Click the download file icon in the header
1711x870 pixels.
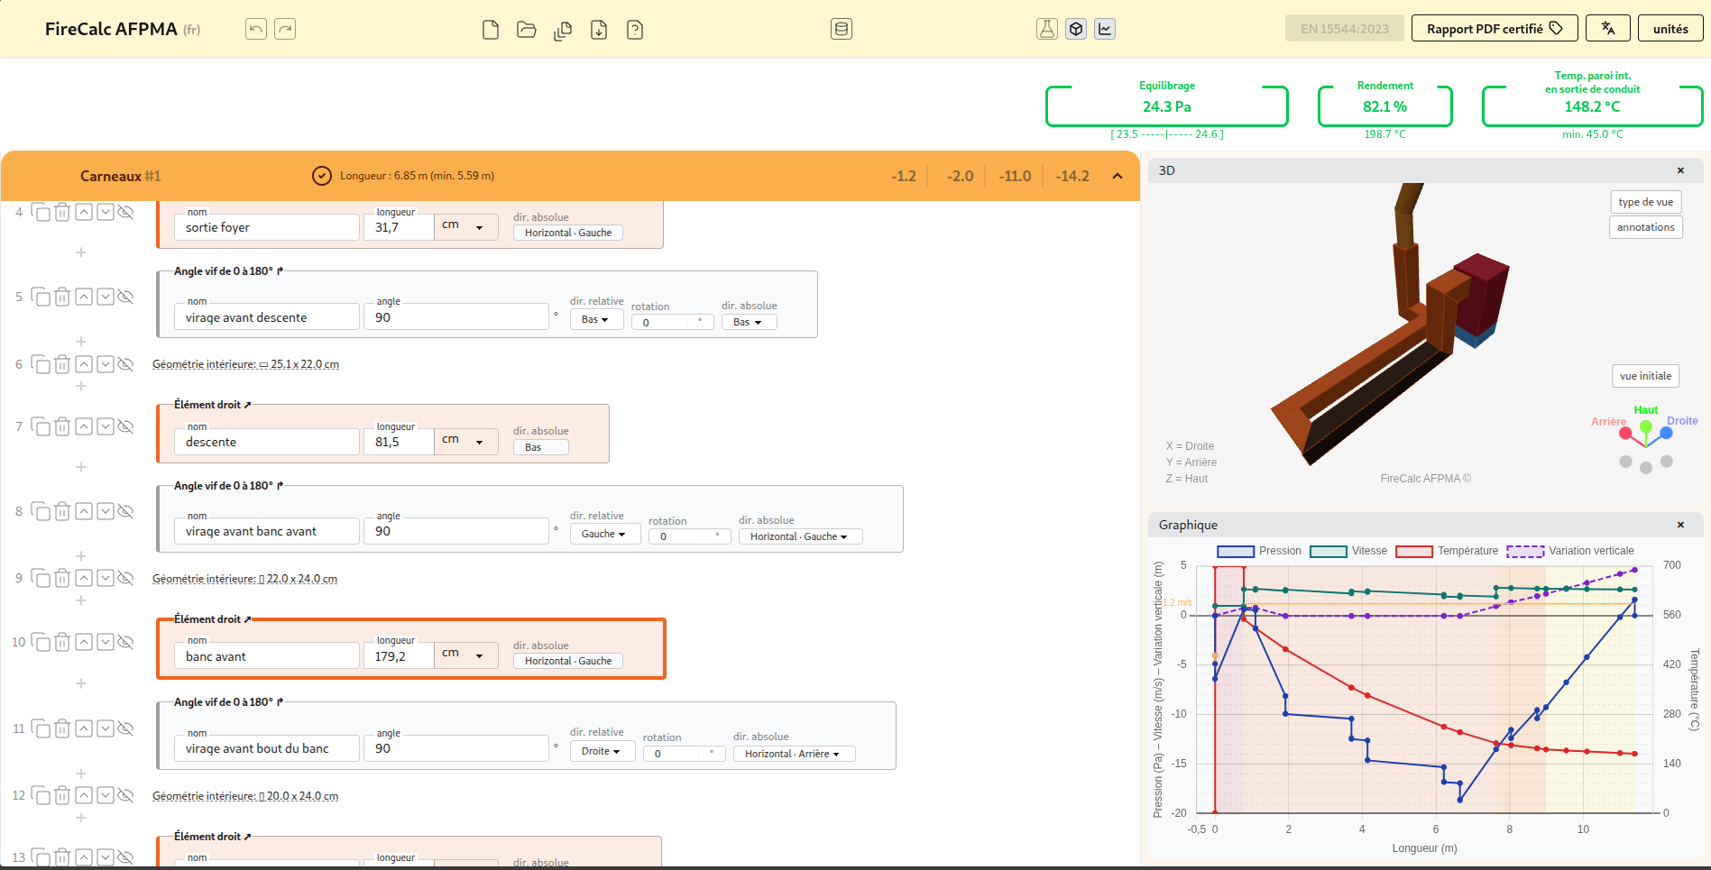[599, 30]
